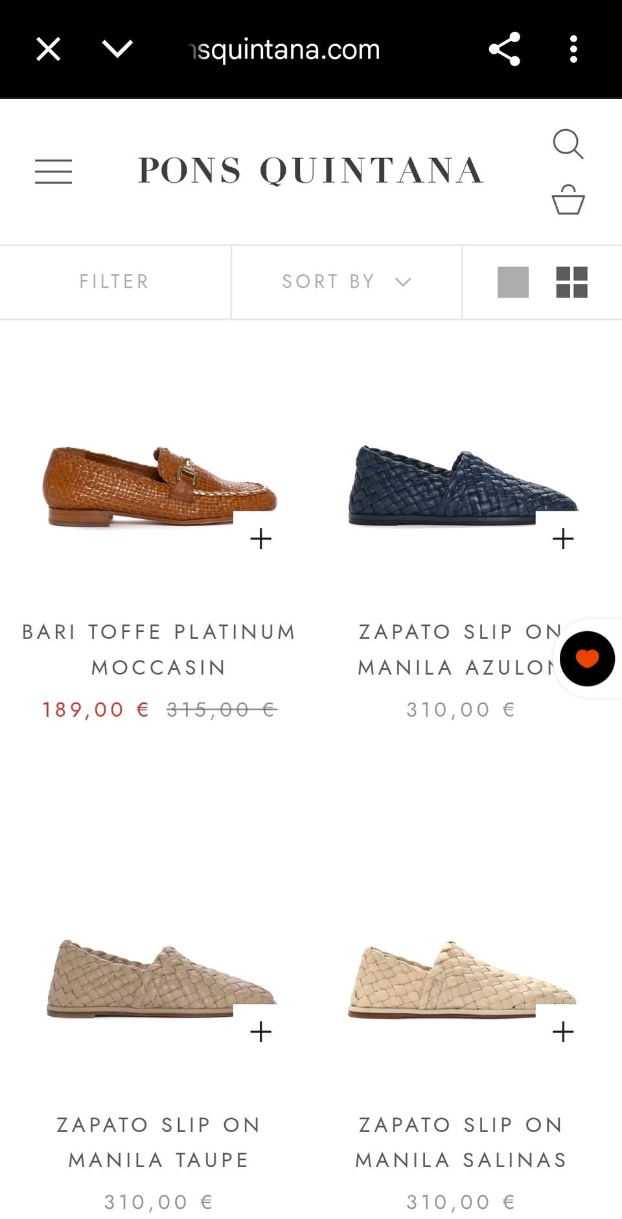This screenshot has height=1219, width=622.
Task: Expand quick-add plus on Manila Taupe
Action: click(260, 1031)
